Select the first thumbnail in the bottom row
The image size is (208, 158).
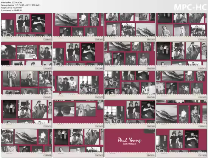tap(26, 143)
